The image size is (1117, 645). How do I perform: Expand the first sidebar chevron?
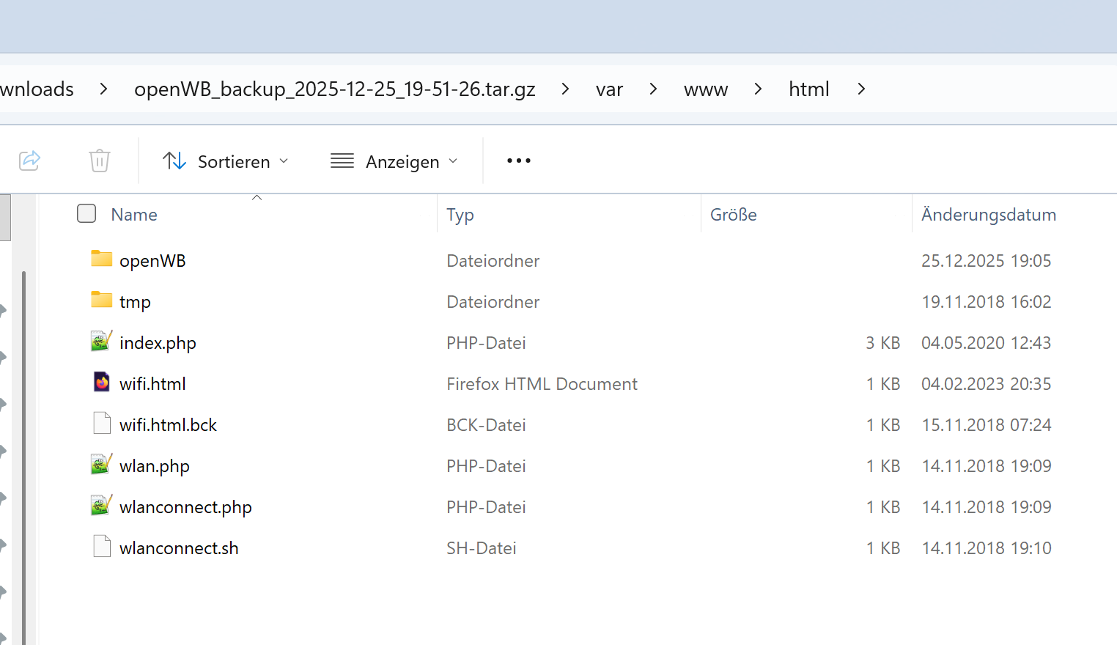[x=3, y=310]
